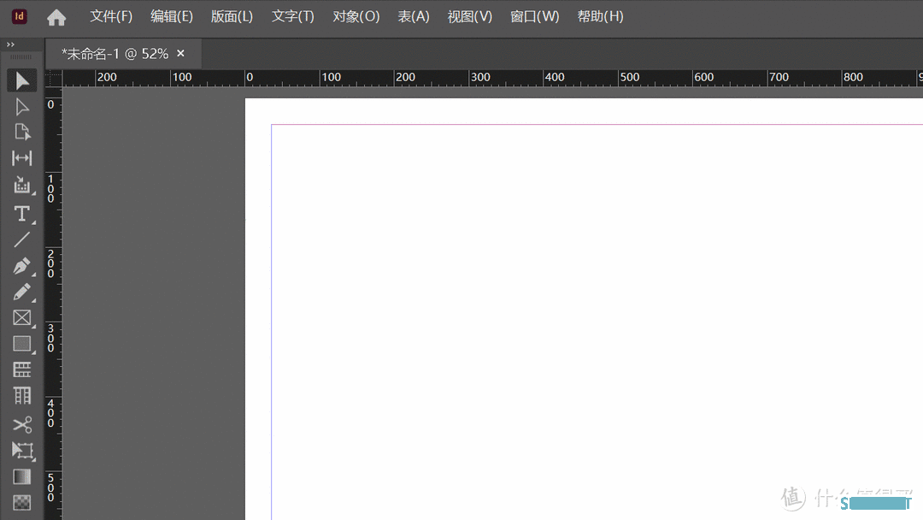Select the Line tool
Screen dimensions: 923x520
21,239
